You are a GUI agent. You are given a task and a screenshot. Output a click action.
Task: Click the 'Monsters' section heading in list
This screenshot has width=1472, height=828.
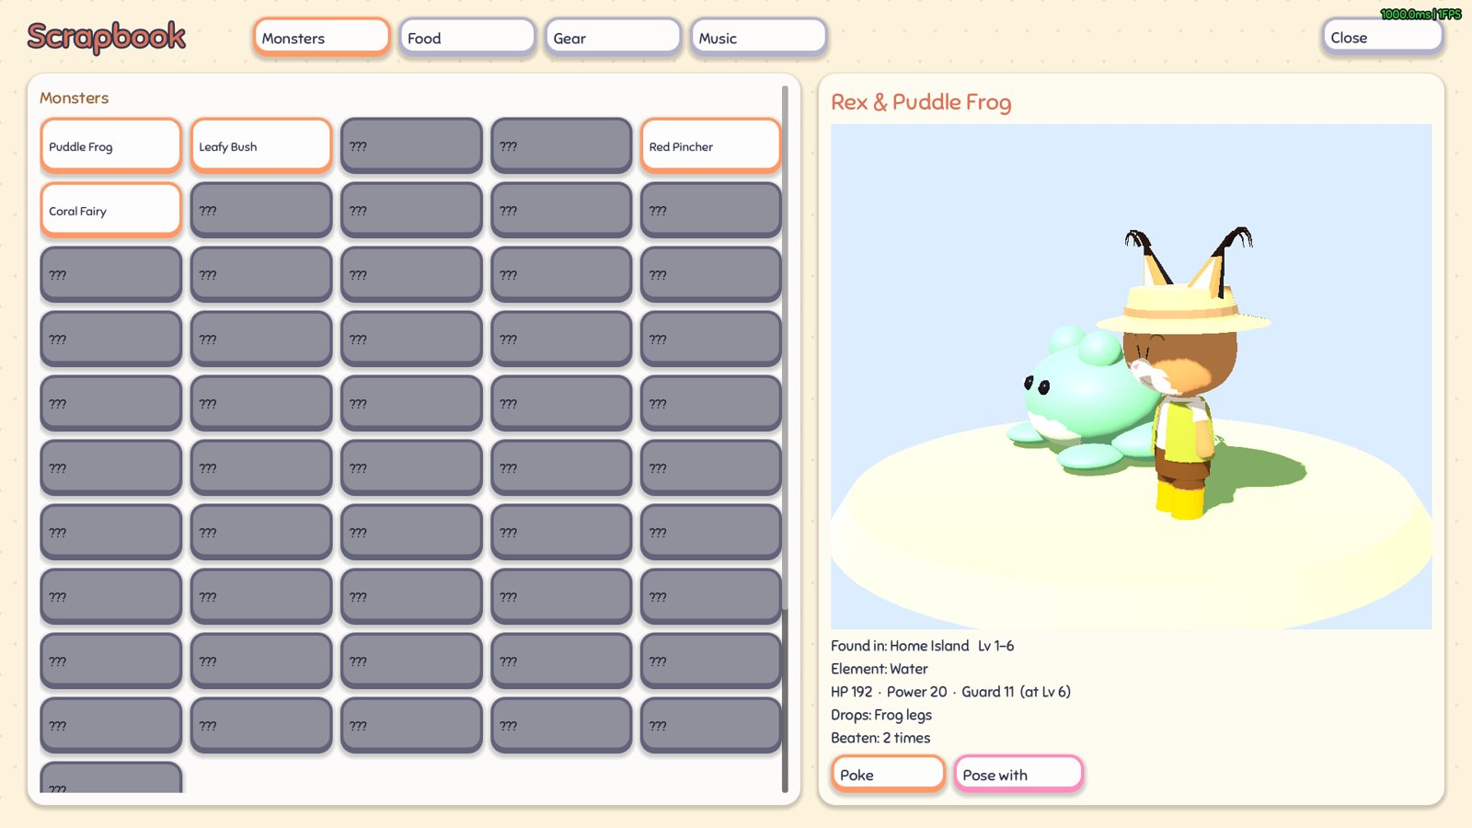(x=74, y=98)
